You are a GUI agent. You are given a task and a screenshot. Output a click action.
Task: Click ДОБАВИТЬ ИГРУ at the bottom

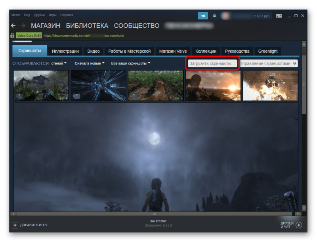[34, 225]
